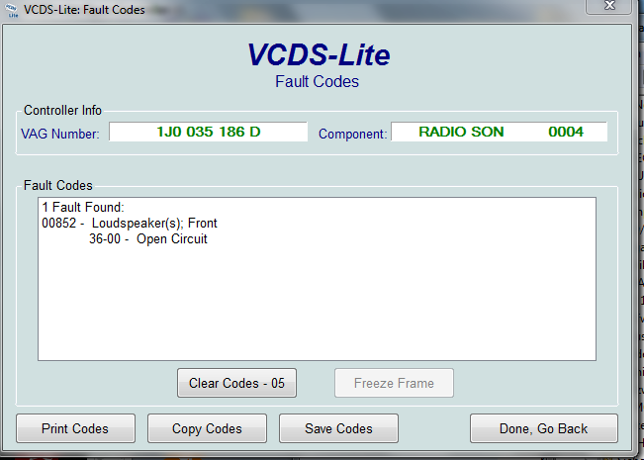Select the '1 Fault Found:' line
Screen dimensions: 644x460
click(83, 207)
